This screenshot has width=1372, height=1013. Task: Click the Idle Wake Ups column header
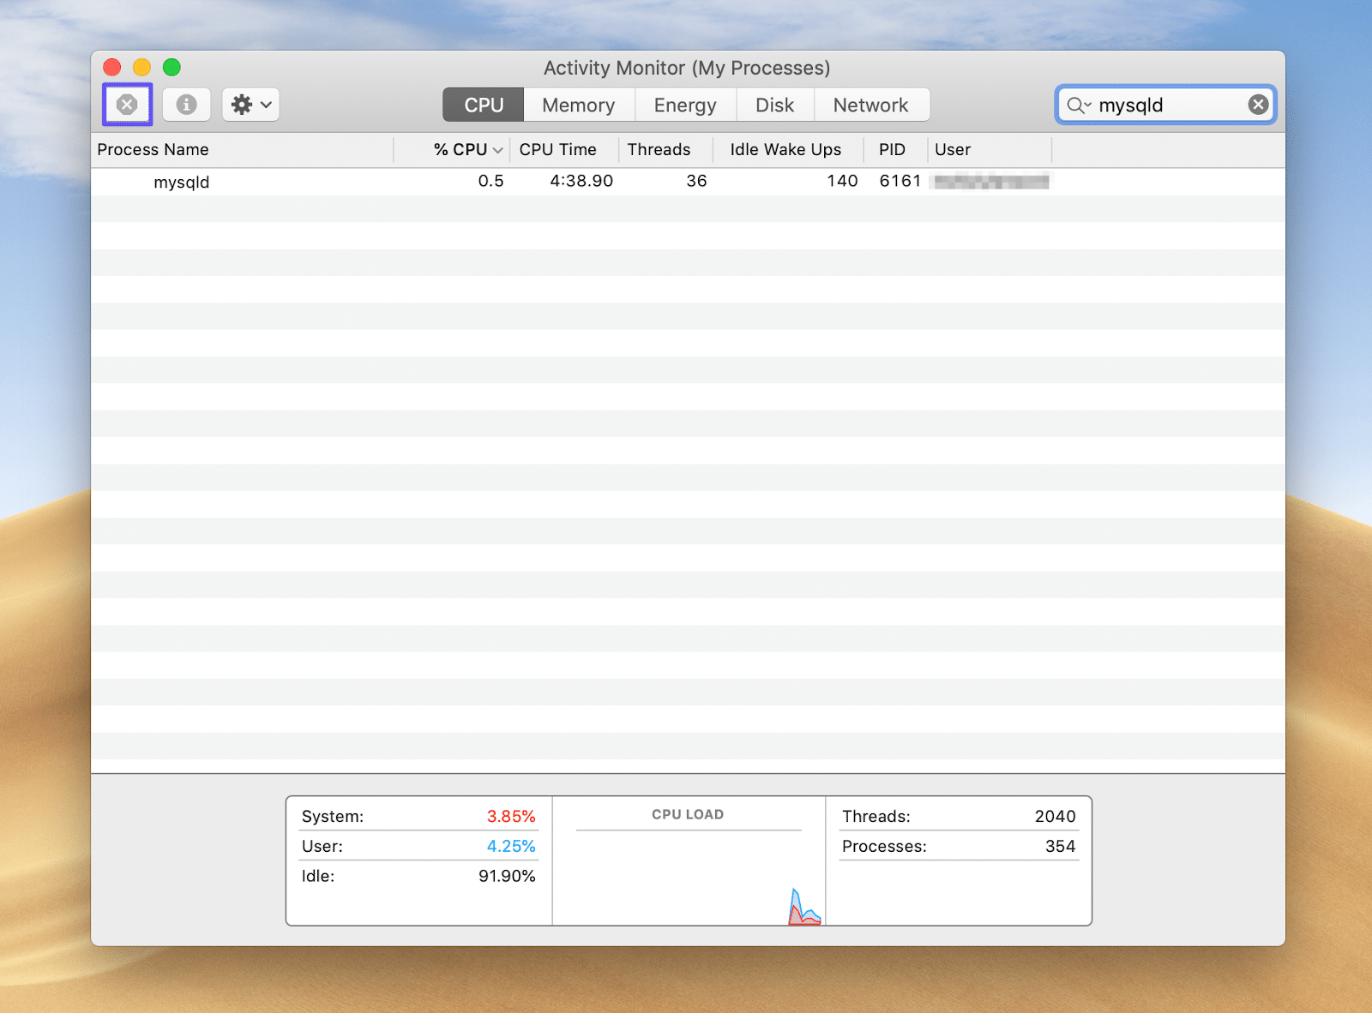pyautogui.click(x=785, y=149)
